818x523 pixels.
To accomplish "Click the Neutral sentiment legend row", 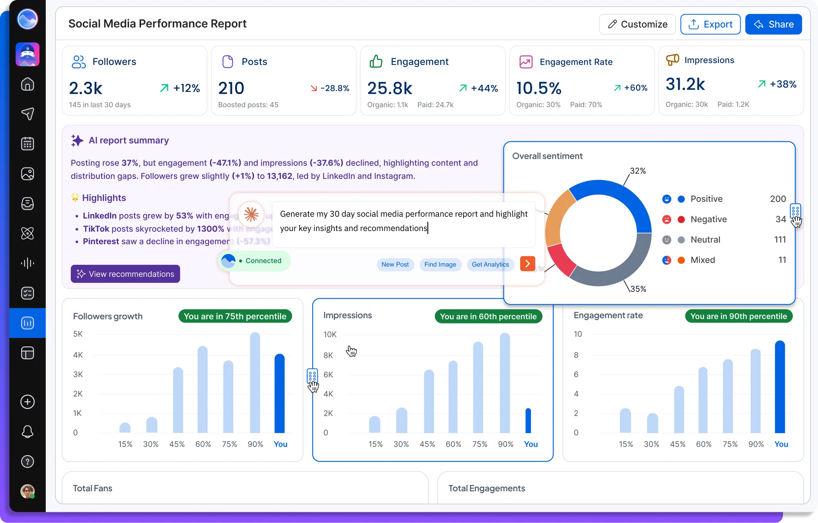I will tap(724, 240).
